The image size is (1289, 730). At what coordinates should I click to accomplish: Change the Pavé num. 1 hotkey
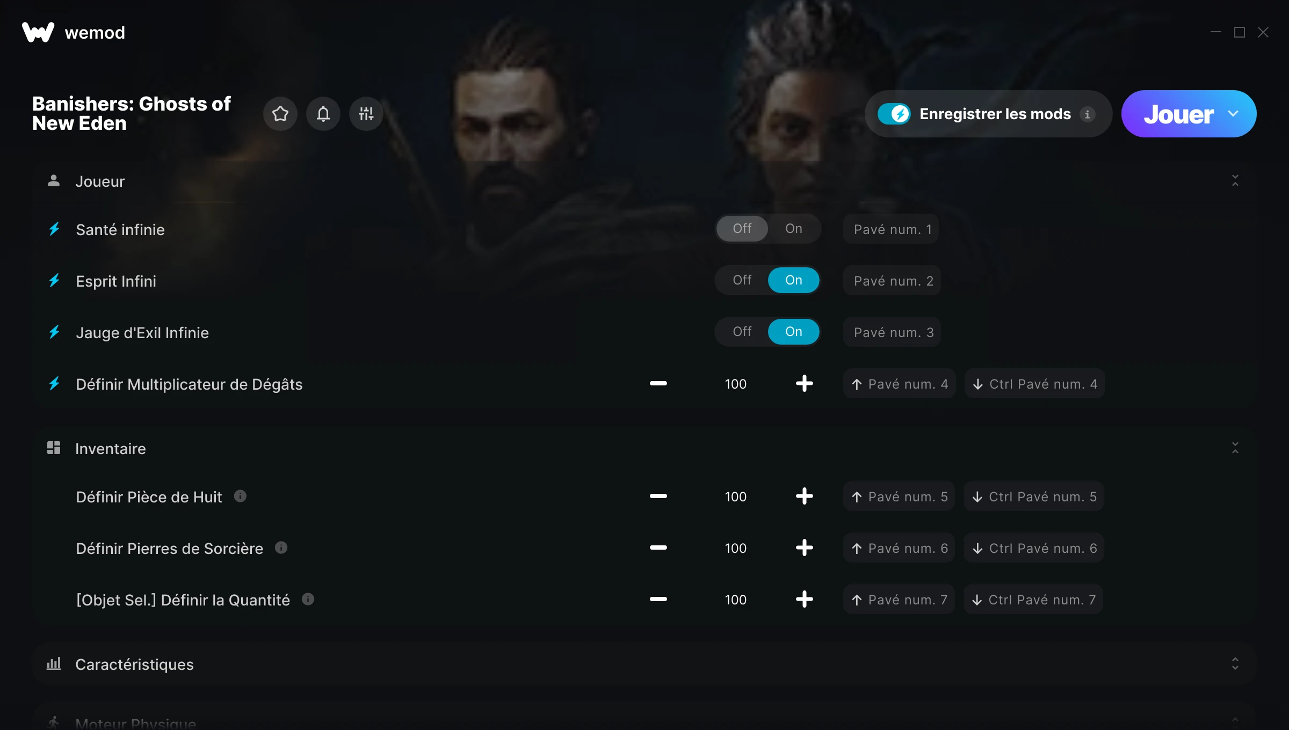(891, 229)
